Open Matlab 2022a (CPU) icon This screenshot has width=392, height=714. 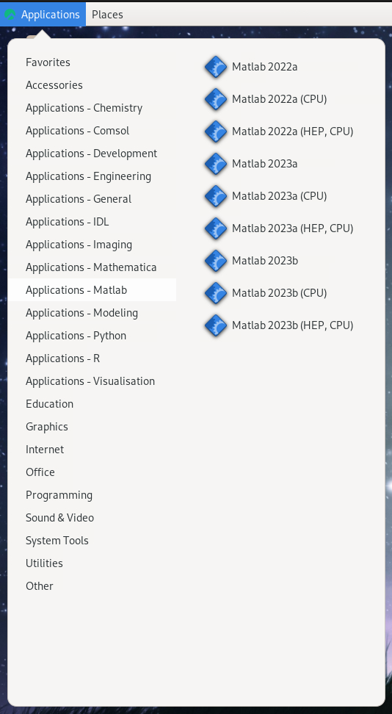216,99
